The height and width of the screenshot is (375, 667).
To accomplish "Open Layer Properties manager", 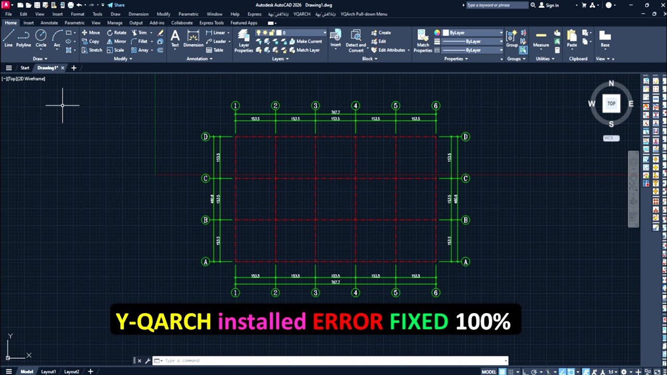I will click(x=243, y=41).
